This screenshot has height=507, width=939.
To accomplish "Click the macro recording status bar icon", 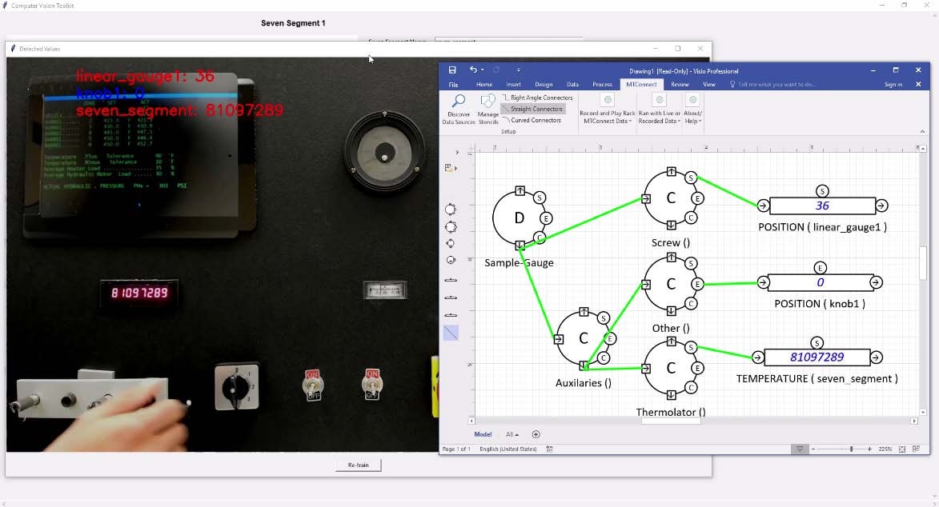I will pos(550,449).
